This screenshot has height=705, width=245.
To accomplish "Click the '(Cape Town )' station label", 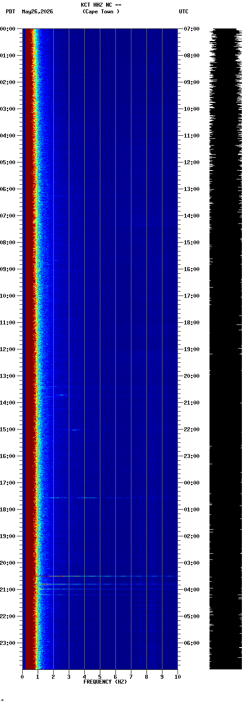I will coord(101,12).
